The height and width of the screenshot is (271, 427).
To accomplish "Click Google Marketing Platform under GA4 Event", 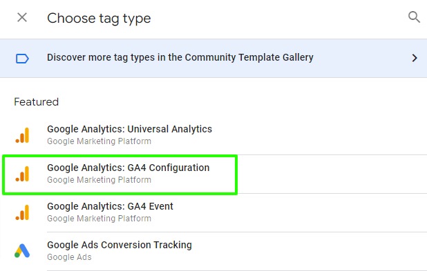I will (99, 219).
